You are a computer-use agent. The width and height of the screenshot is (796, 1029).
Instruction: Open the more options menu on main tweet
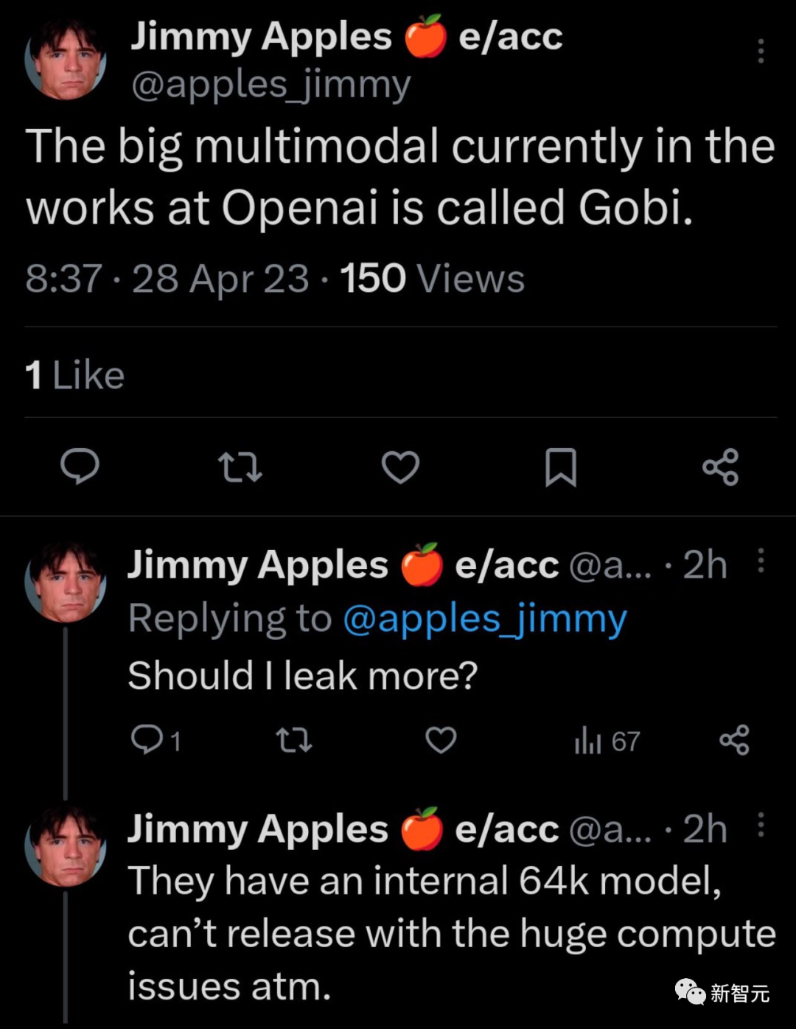(761, 50)
